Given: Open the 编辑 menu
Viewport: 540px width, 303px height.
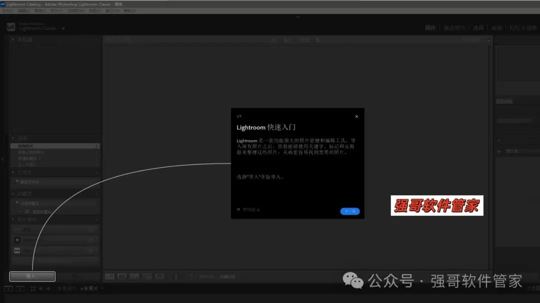Looking at the screenshot, I should coord(24,10).
